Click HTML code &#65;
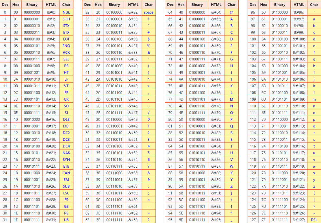The width and height of the screenshot is (321, 223). tap(216, 19)
